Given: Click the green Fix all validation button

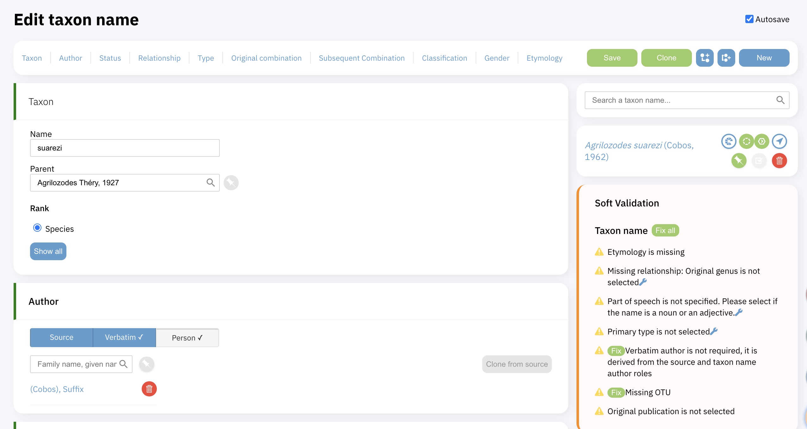Looking at the screenshot, I should (666, 230).
